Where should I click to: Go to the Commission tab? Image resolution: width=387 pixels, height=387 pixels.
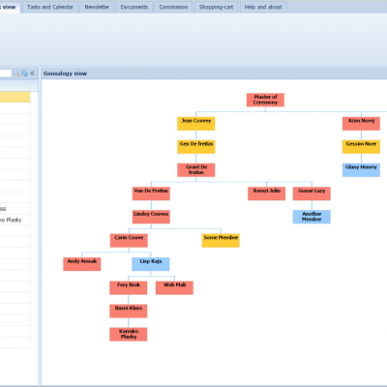point(173,7)
